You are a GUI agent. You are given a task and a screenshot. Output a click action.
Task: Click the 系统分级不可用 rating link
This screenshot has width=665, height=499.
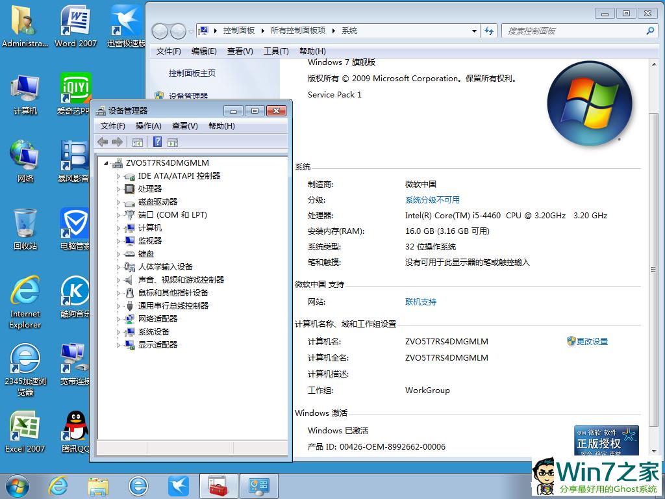pos(432,200)
